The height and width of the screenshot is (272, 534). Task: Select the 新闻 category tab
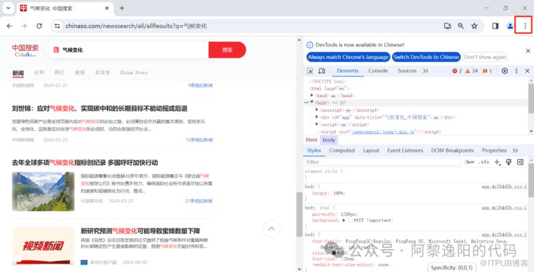click(x=18, y=72)
